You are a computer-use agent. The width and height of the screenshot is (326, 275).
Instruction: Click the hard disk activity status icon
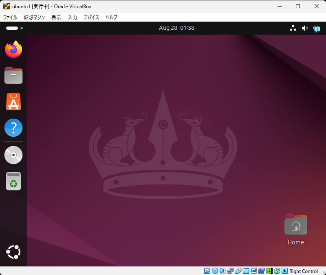pyautogui.click(x=207, y=271)
